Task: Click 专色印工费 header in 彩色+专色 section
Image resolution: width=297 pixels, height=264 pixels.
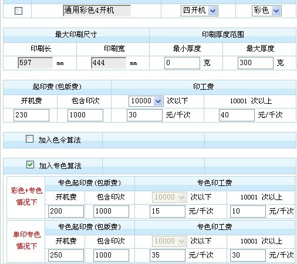Action: pos(214,183)
